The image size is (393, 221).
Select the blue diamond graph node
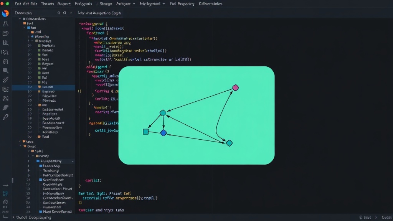point(163,133)
